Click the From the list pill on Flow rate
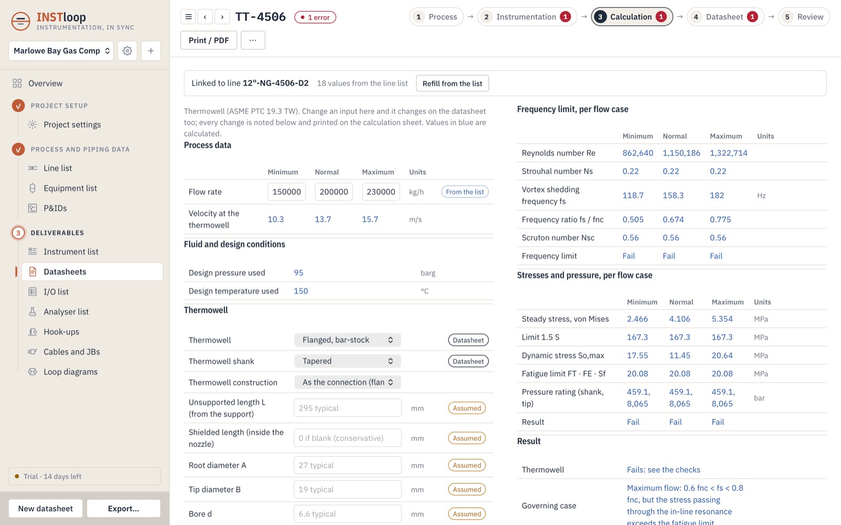Screen dimensions: 841x525 tap(465, 192)
